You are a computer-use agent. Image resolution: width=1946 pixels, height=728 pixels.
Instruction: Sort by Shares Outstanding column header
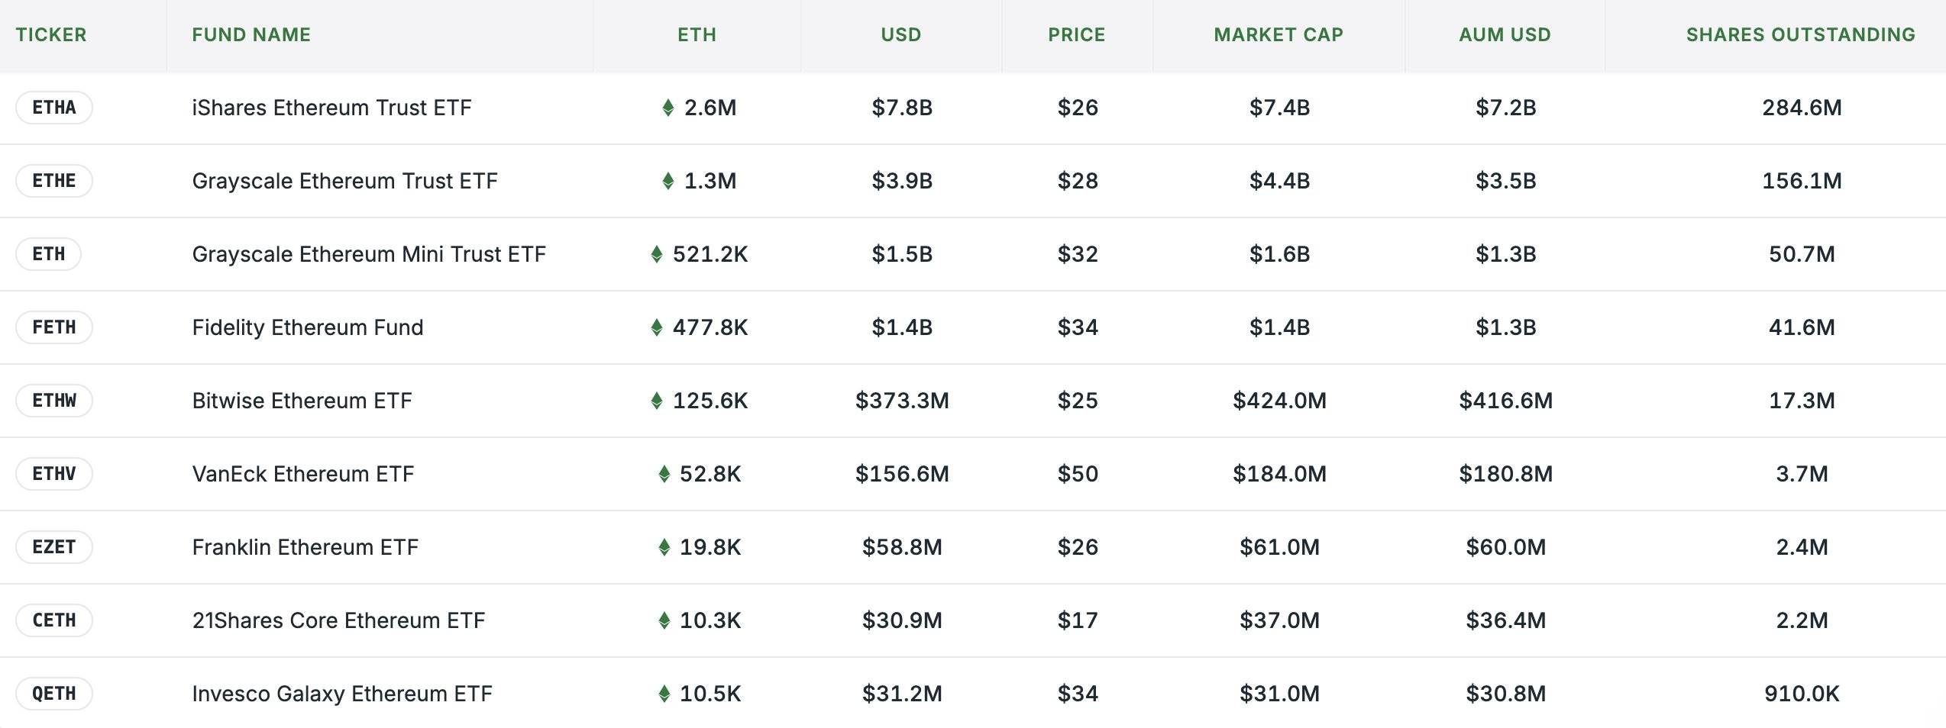(x=1800, y=35)
